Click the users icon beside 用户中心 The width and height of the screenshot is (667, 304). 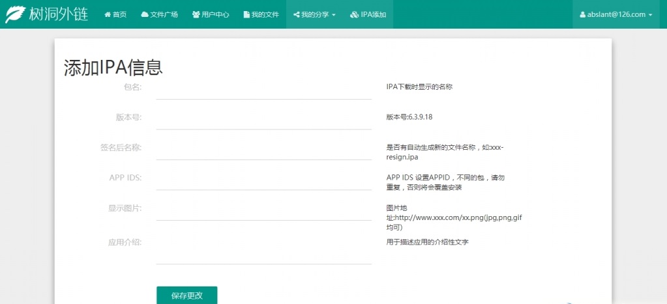[x=196, y=14]
